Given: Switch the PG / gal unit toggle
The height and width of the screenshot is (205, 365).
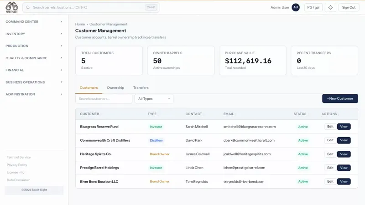Looking at the screenshot, I should point(313,7).
